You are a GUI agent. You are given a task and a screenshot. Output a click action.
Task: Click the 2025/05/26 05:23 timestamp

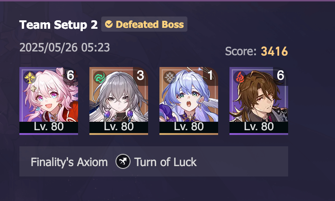click(64, 47)
